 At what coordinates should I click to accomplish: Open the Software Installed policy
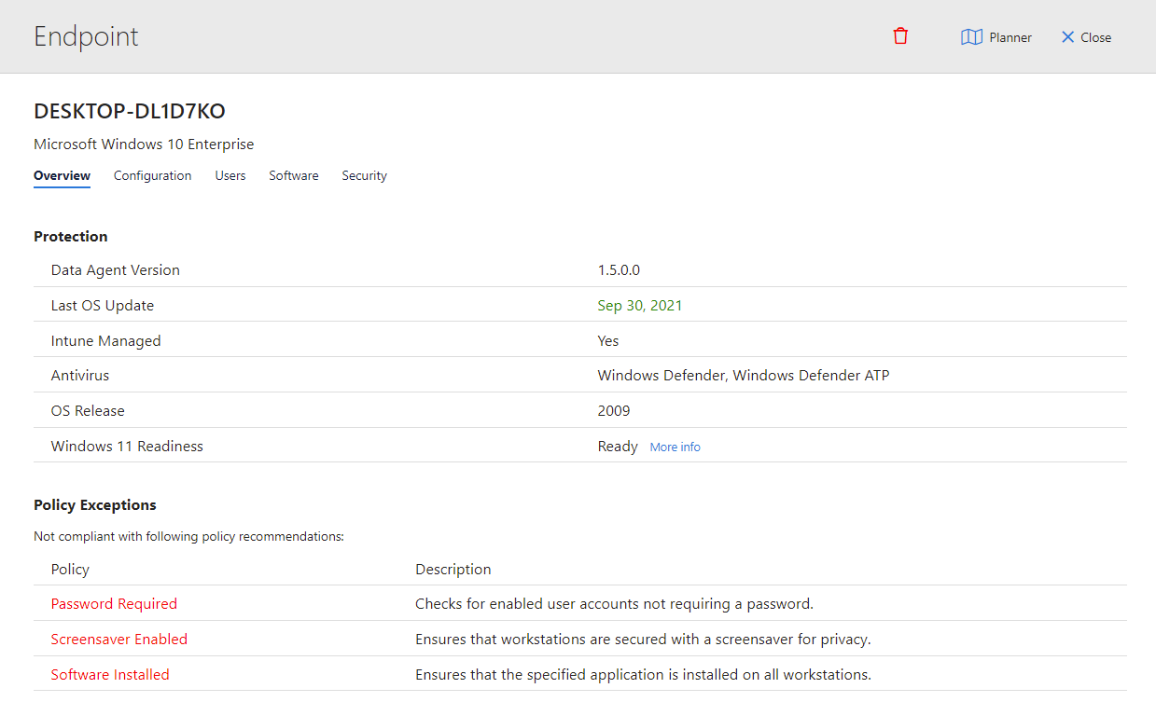click(110, 675)
